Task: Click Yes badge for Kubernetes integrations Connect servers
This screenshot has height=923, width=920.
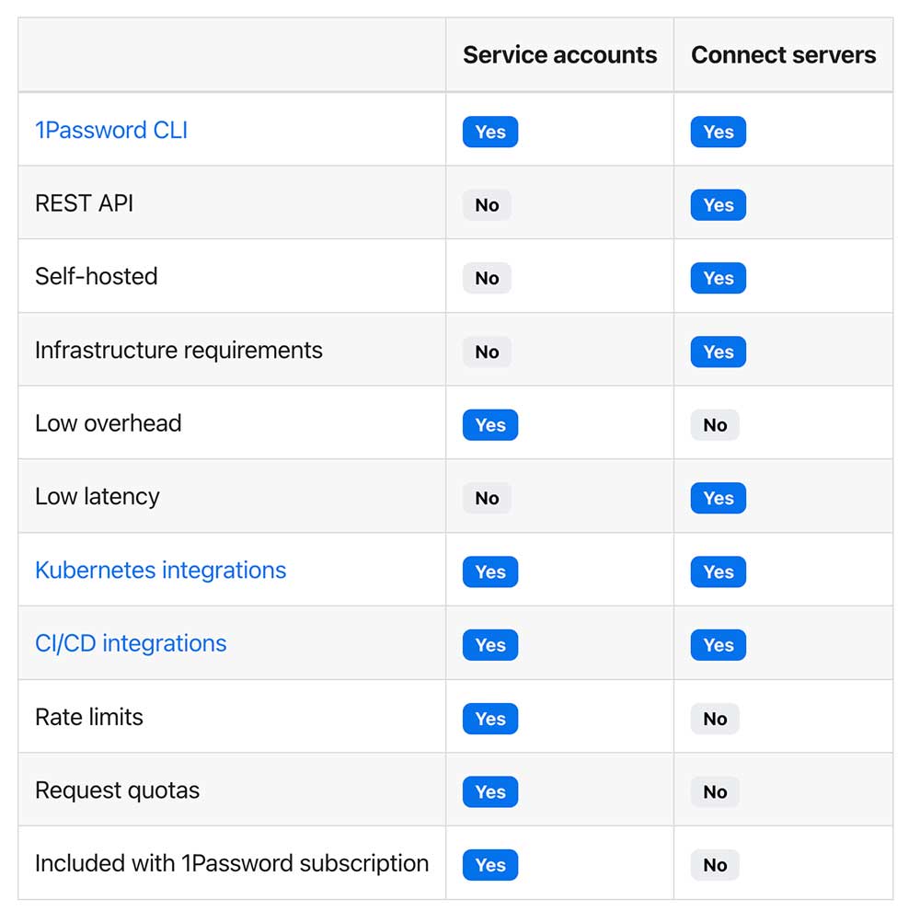Action: click(719, 571)
